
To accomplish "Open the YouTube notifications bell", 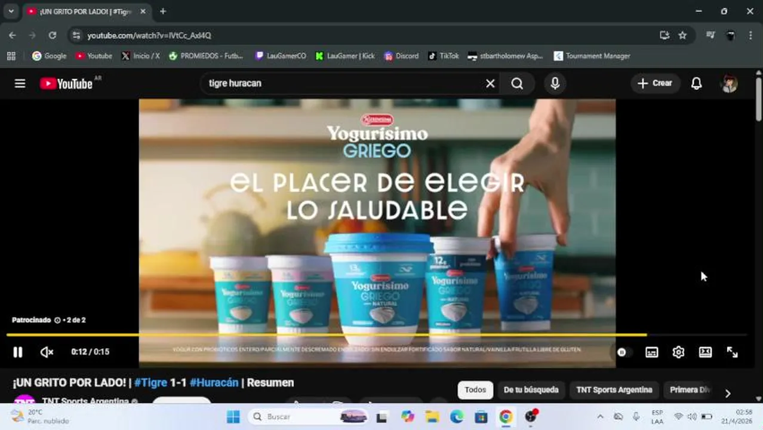I will (696, 84).
